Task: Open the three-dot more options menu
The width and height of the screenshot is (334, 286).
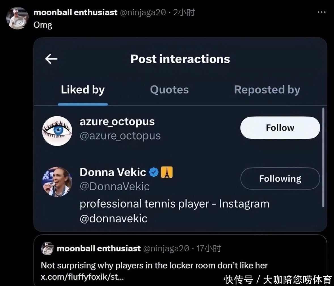Action: (x=322, y=12)
